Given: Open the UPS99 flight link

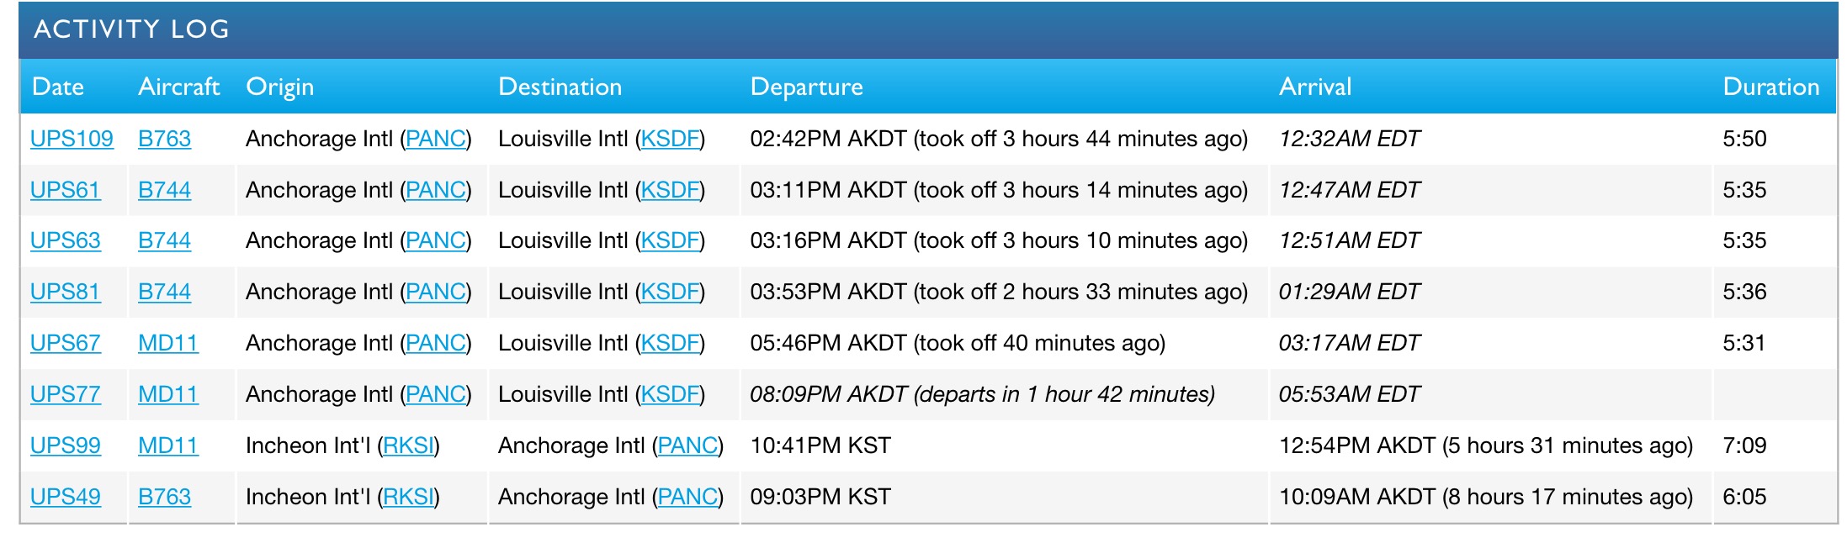Looking at the screenshot, I should point(65,445).
